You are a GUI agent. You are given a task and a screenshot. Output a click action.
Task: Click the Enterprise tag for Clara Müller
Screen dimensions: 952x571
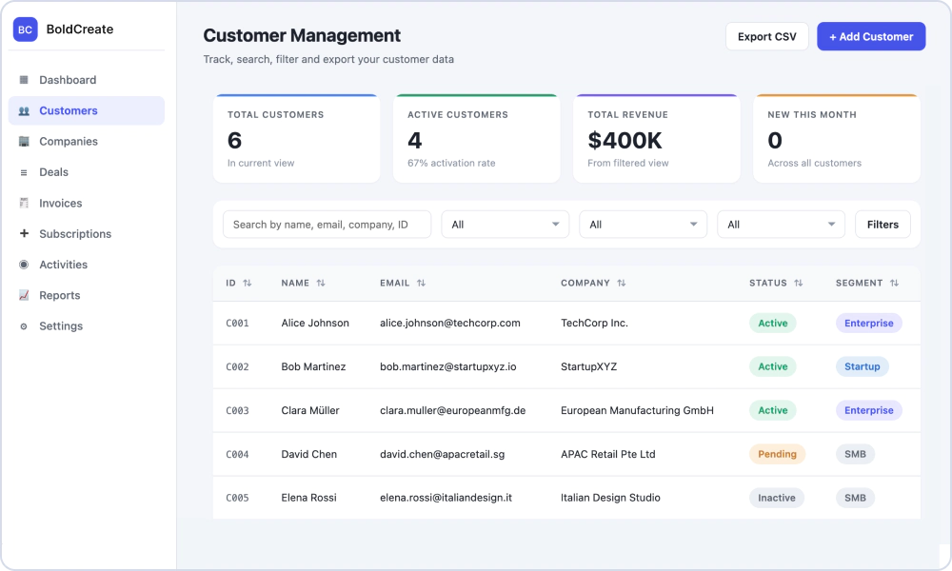[869, 410]
